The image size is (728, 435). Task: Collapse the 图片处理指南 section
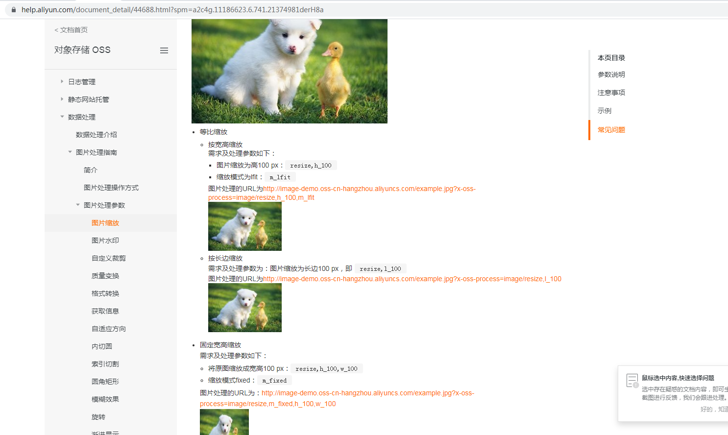(70, 152)
